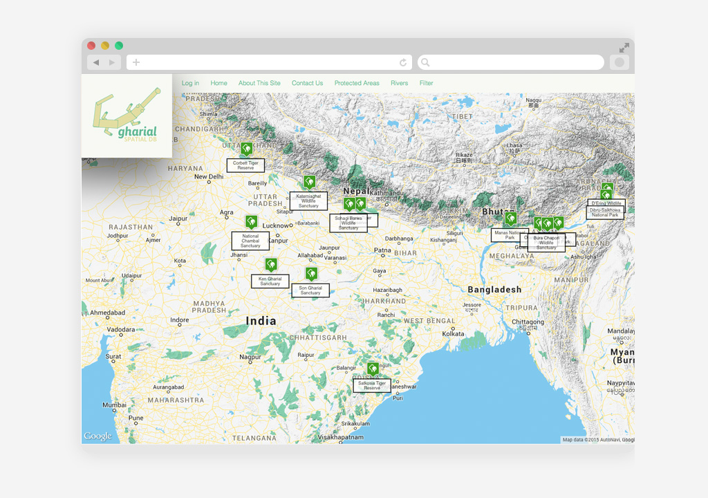Click the National Chambal Sanctuary label
The image size is (708, 498).
(250, 241)
